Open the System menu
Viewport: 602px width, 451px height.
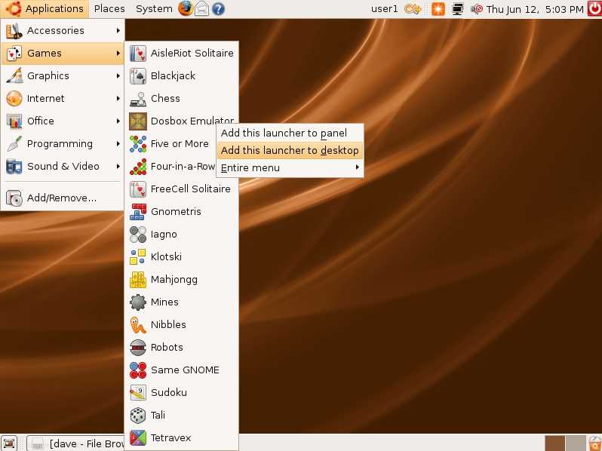154,9
